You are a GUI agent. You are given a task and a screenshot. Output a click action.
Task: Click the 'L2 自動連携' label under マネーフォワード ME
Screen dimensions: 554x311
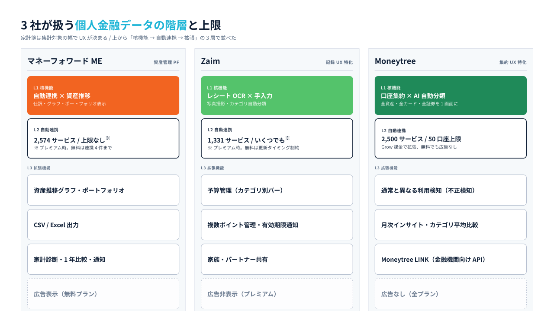[46, 130]
